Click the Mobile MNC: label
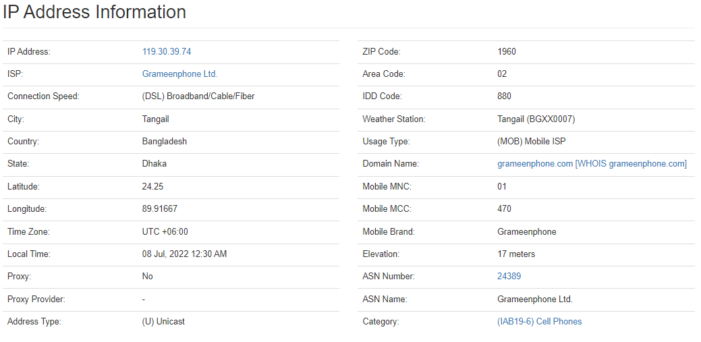701x342 pixels. coord(387,186)
